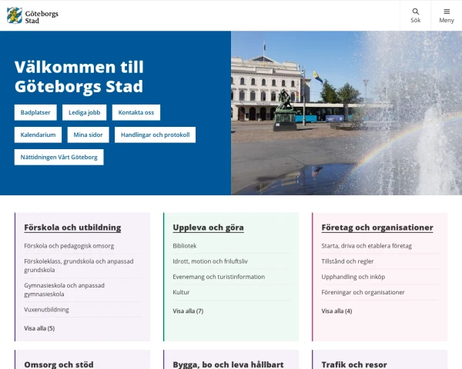Show all with Visa alla (4)
This screenshot has width=462, height=369.
tap(336, 311)
